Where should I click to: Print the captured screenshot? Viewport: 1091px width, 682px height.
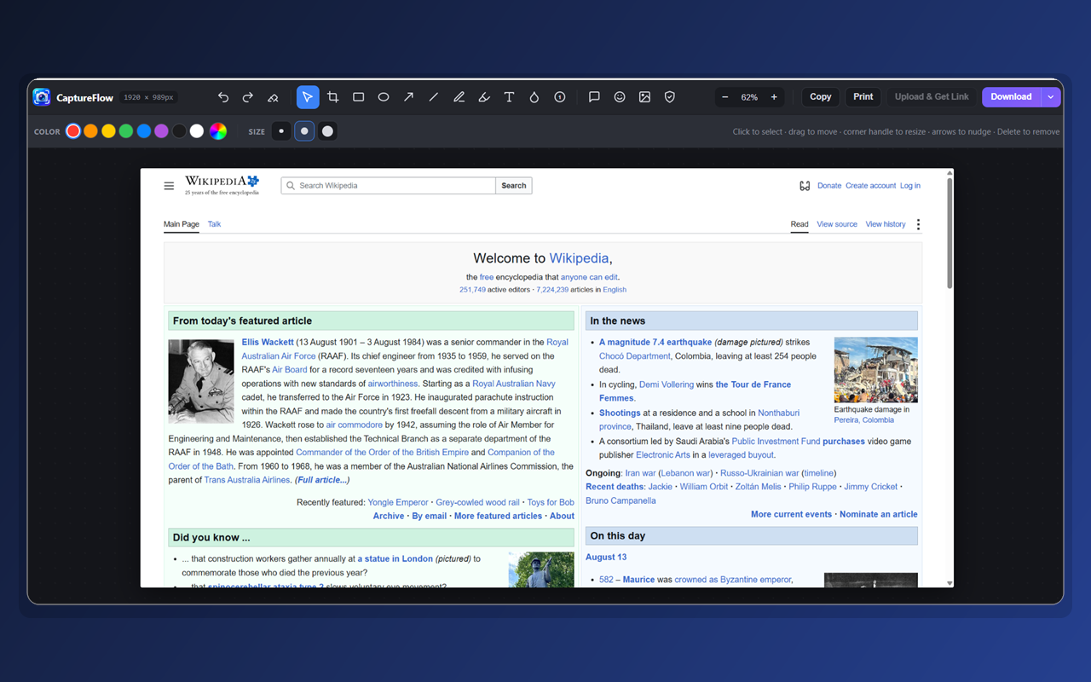[x=863, y=97]
